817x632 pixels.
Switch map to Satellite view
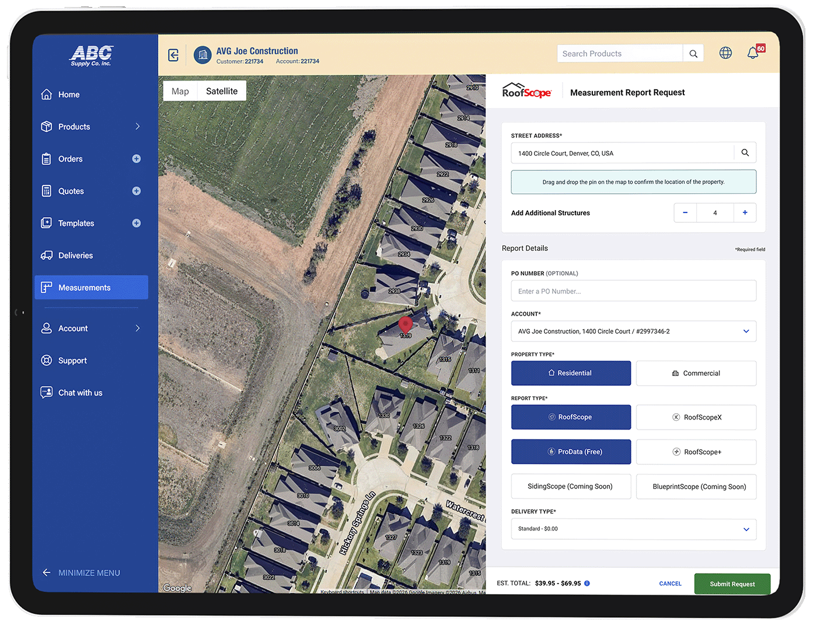pyautogui.click(x=222, y=91)
